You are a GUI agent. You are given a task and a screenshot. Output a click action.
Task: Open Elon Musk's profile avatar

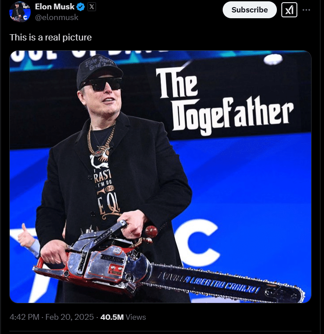click(x=20, y=12)
